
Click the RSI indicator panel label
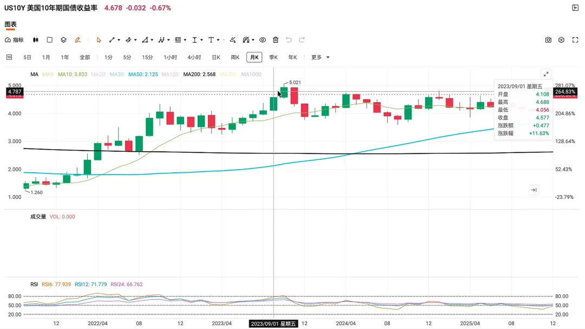[34, 284]
